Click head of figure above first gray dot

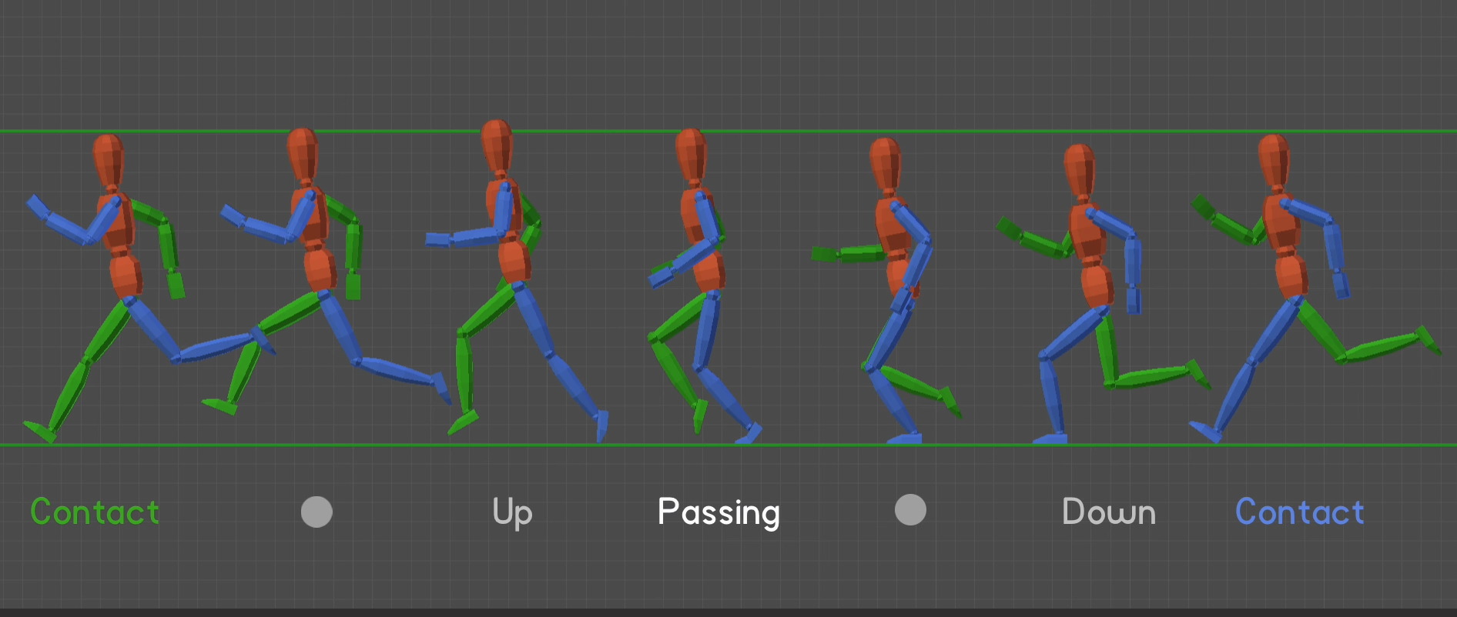pyautogui.click(x=303, y=154)
